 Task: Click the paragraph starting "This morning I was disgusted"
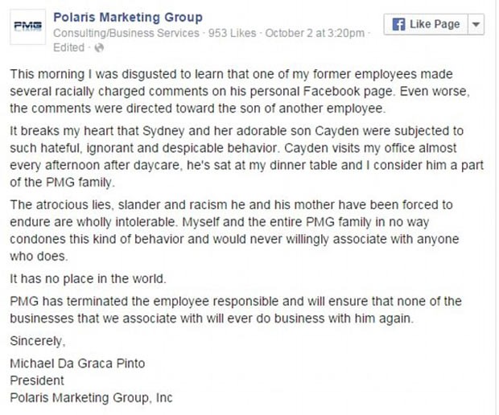[x=240, y=91]
